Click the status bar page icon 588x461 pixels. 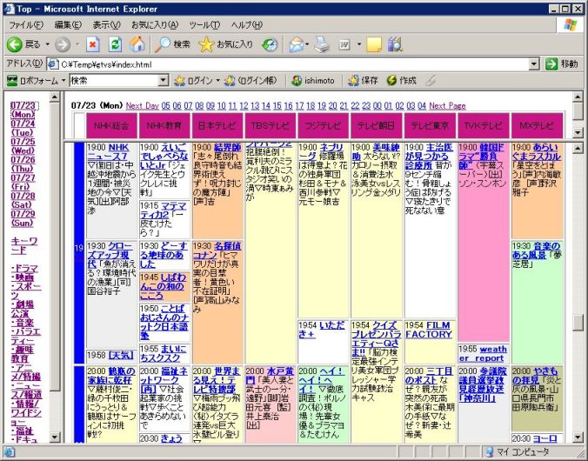coord(9,451)
